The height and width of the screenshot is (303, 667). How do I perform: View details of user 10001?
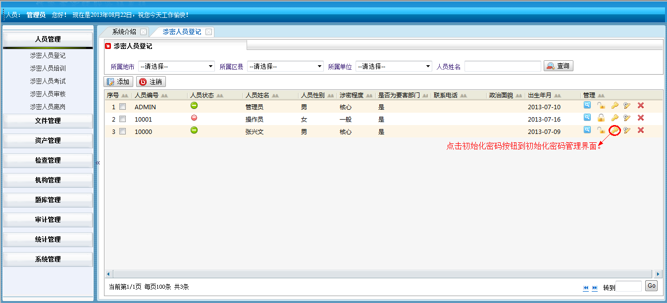pos(587,118)
